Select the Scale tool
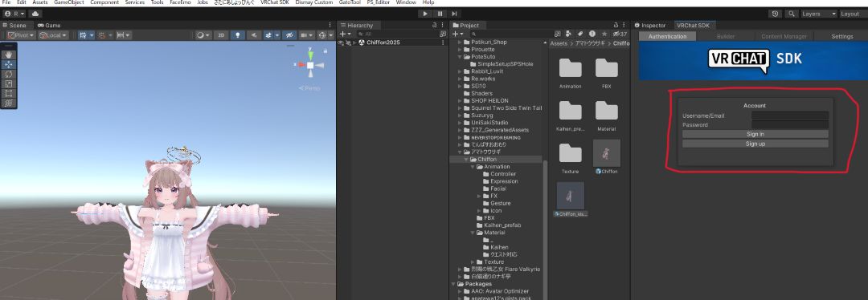868x300 pixels. click(x=8, y=83)
